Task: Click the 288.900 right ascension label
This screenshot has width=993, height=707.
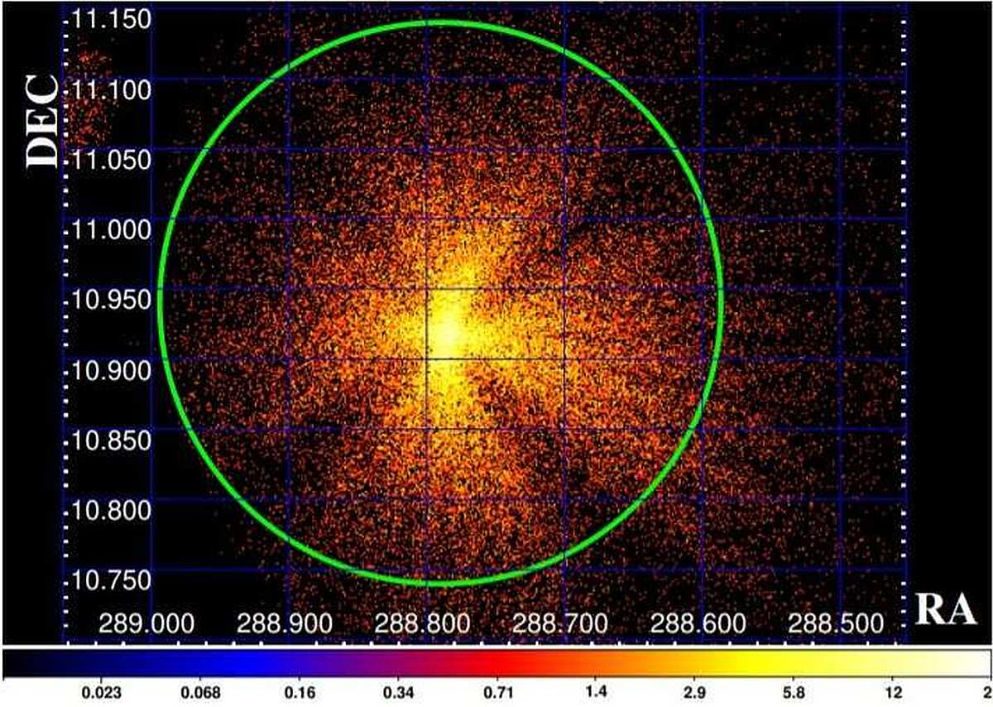Action: click(284, 622)
